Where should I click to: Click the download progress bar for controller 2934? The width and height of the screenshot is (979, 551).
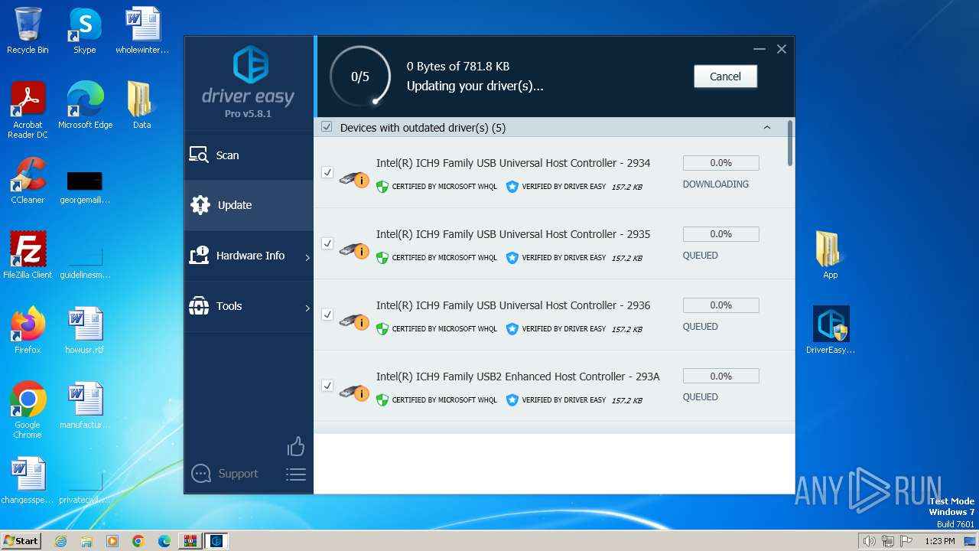[720, 163]
